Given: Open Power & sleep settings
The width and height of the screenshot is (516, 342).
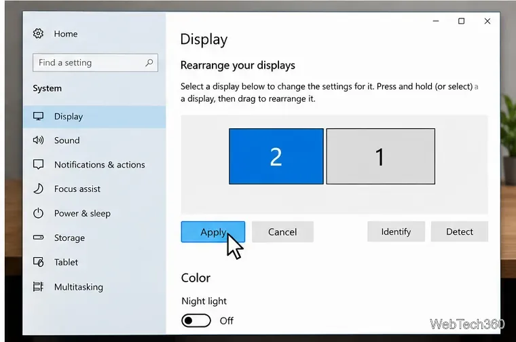Looking at the screenshot, I should [82, 214].
